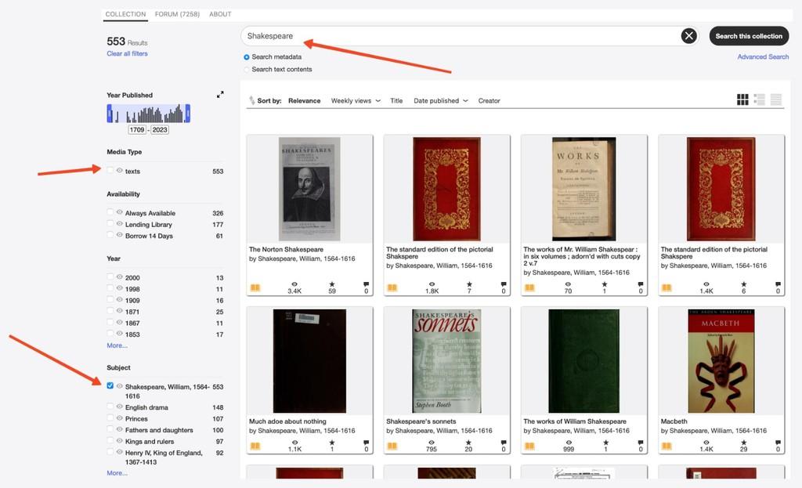802x488 pixels.
Task: Hide the texts media type via eye icon
Action: [x=119, y=170]
